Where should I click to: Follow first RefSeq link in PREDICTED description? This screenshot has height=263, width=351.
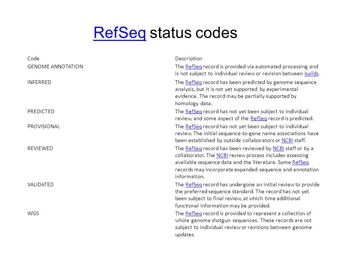(x=193, y=111)
